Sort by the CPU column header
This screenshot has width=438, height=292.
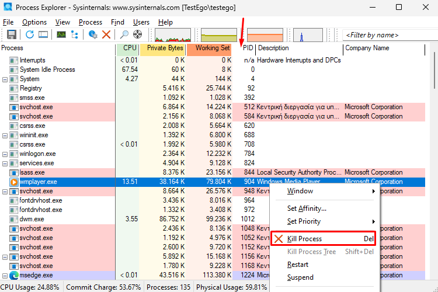pyautogui.click(x=127, y=48)
